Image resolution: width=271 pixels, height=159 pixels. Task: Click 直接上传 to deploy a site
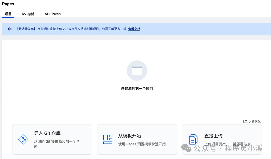click(222, 139)
